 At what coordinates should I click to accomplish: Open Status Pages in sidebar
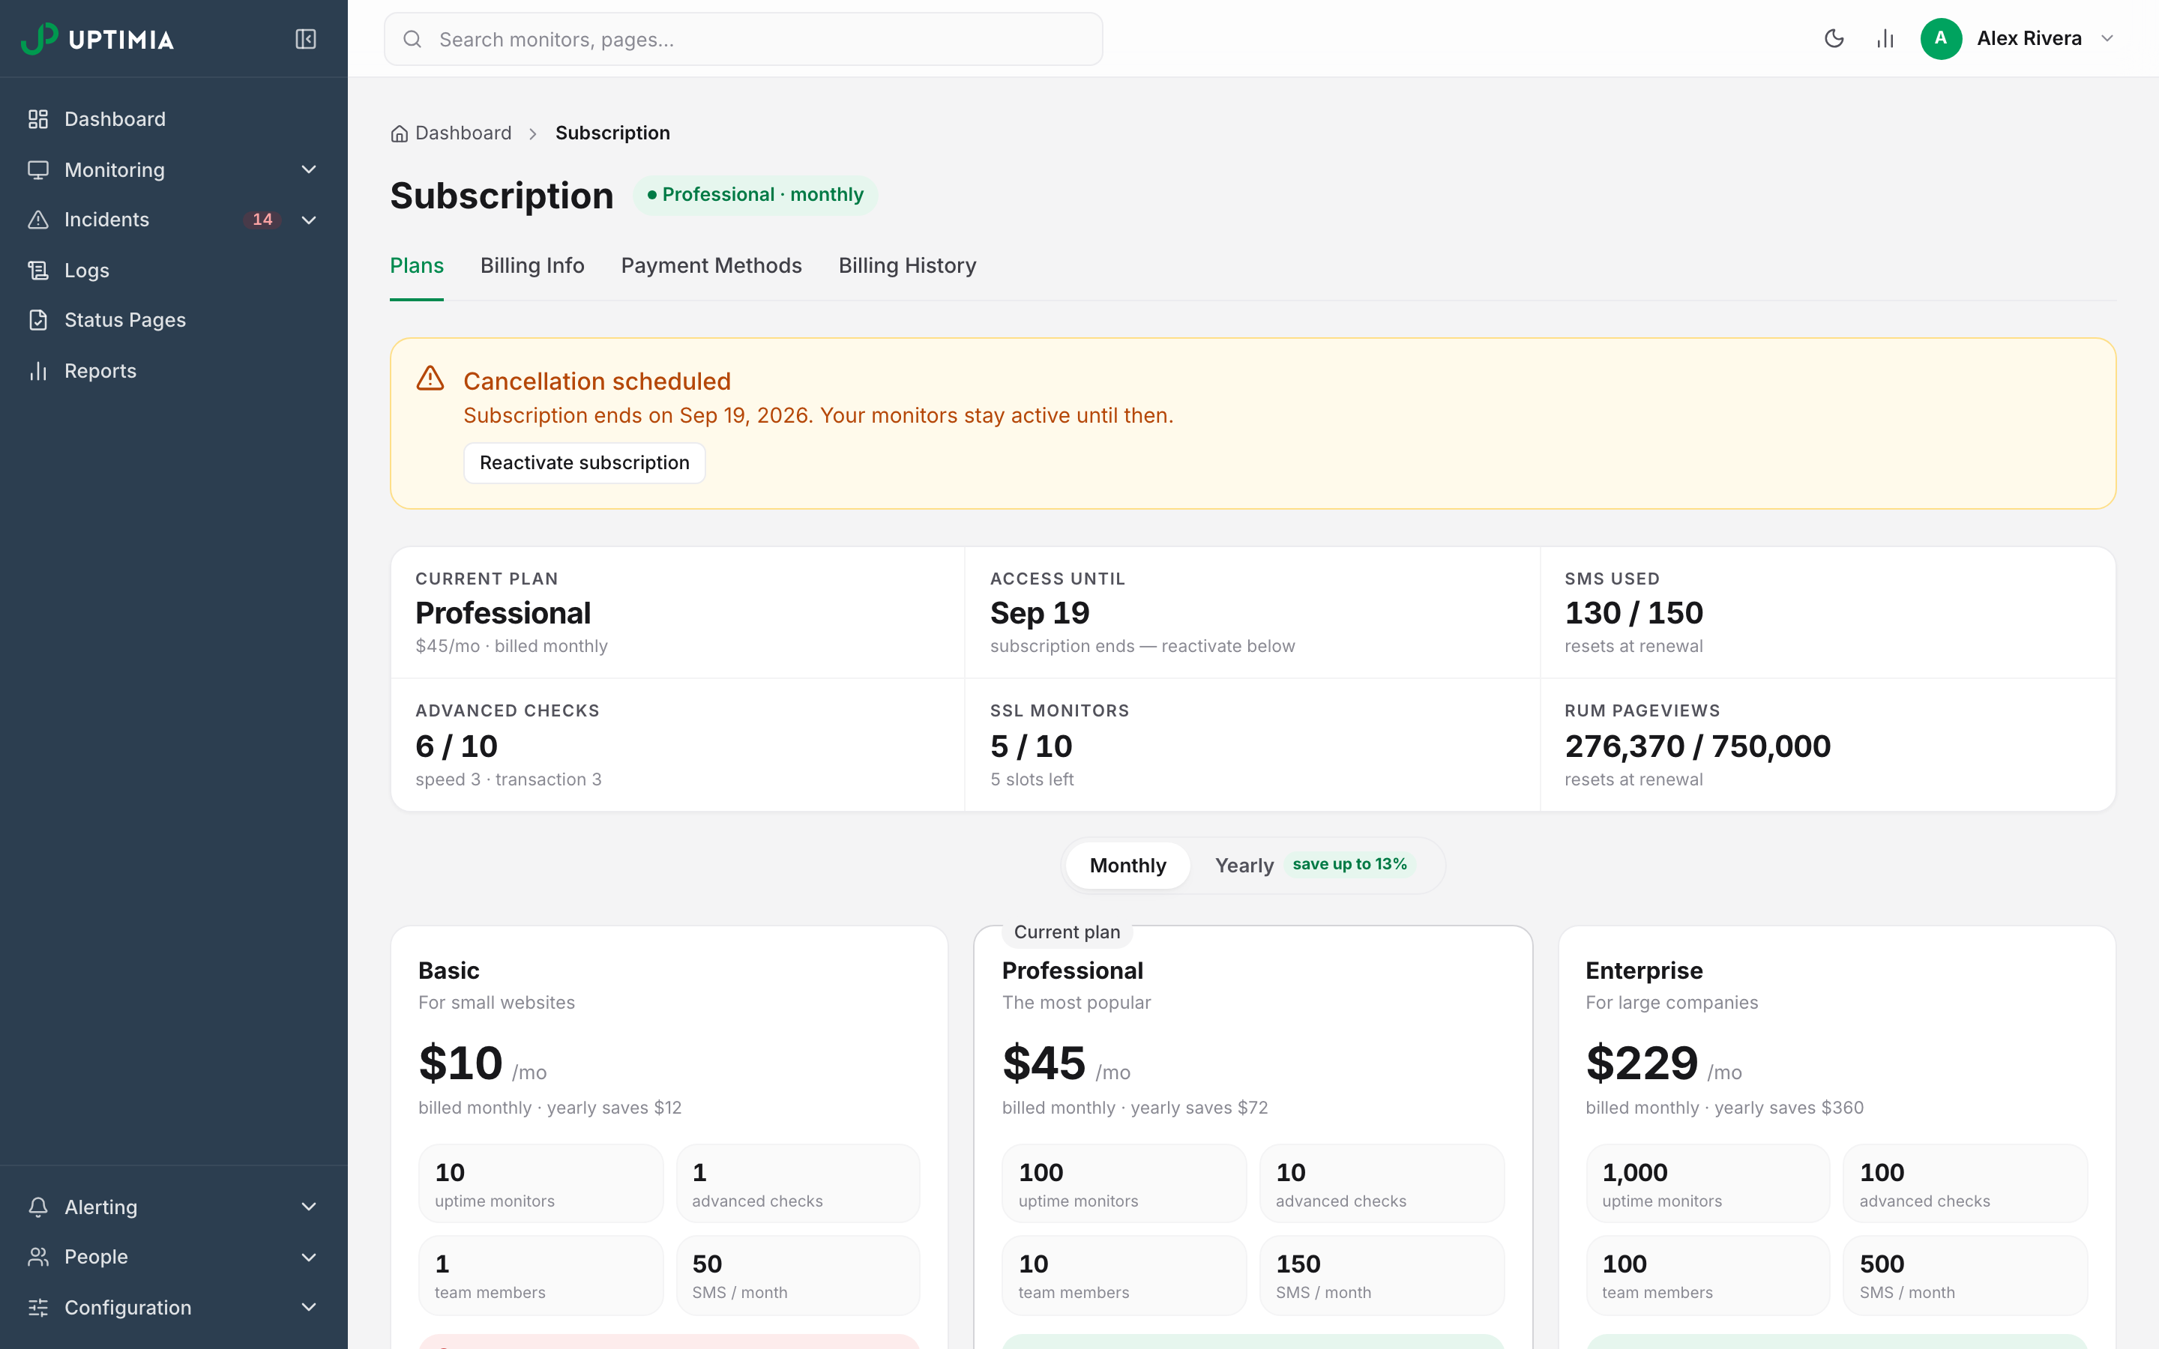[x=174, y=320]
